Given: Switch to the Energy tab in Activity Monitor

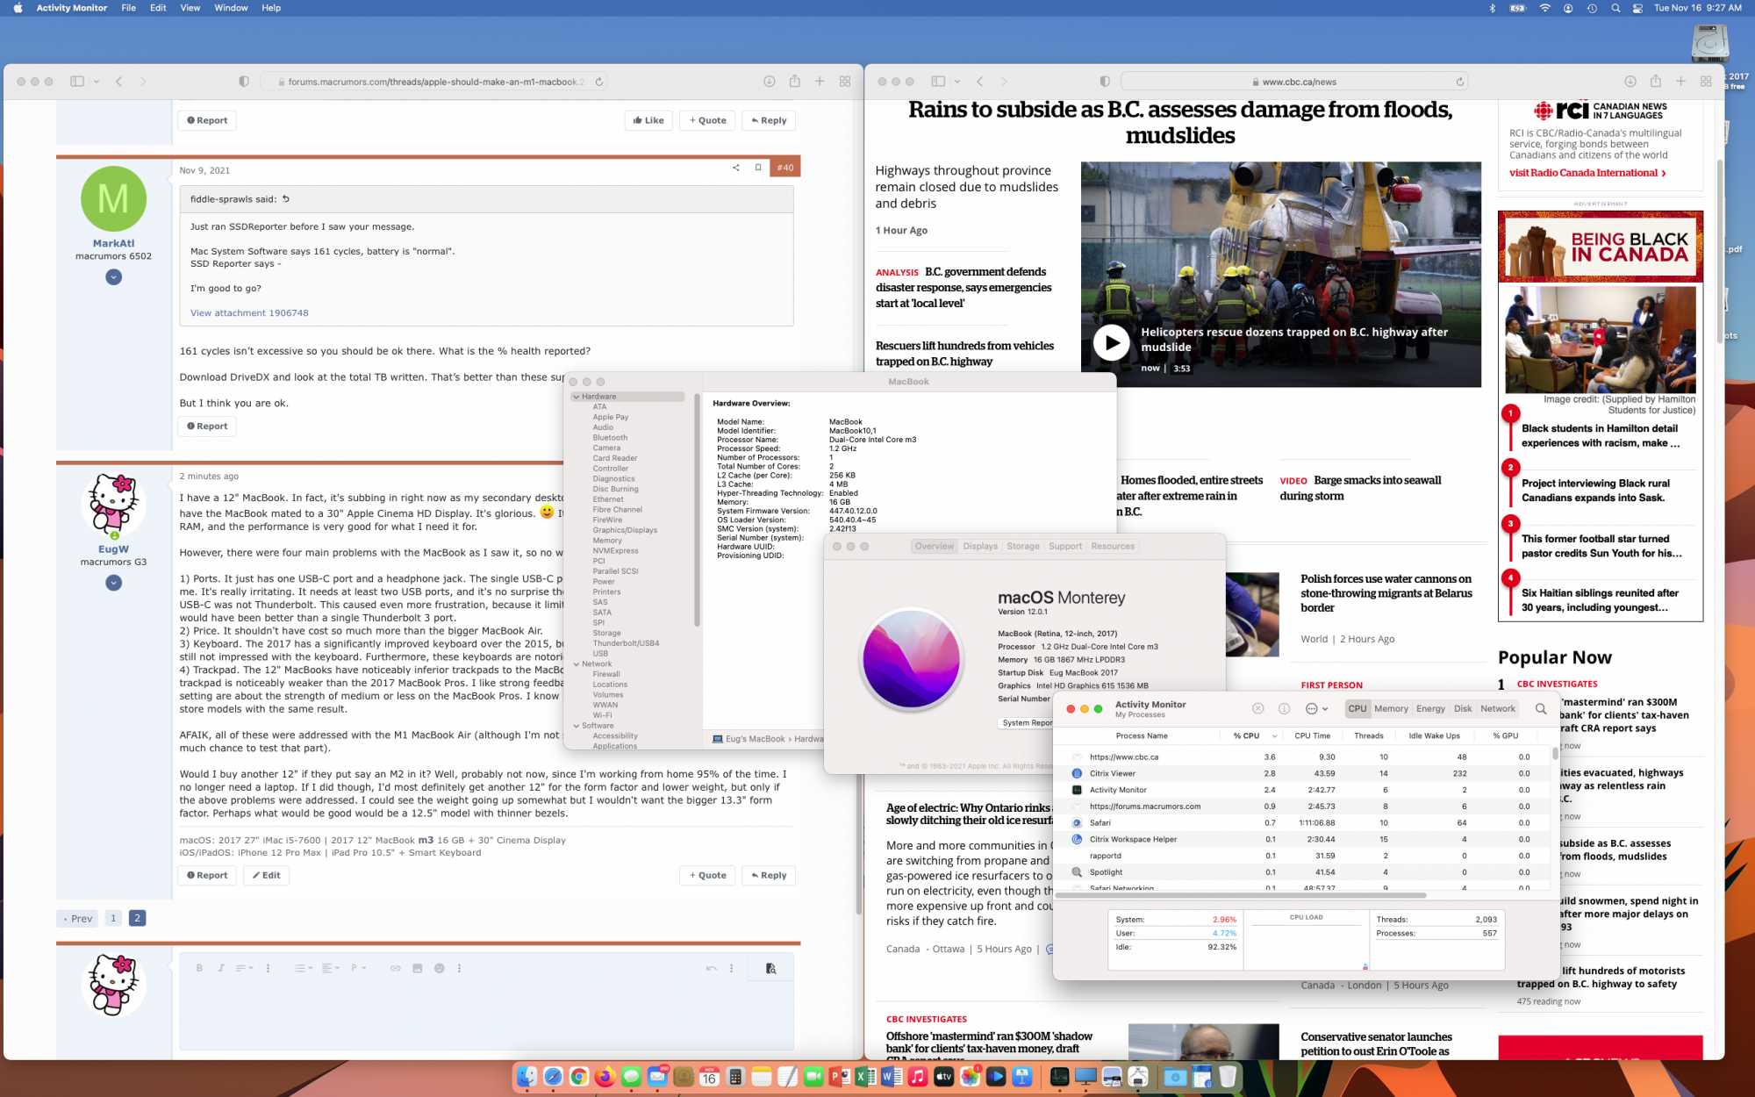Looking at the screenshot, I should [1430, 709].
